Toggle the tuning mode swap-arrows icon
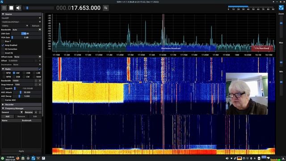Viewport: 286px width, 161px height. pyautogui.click(x=106, y=8)
